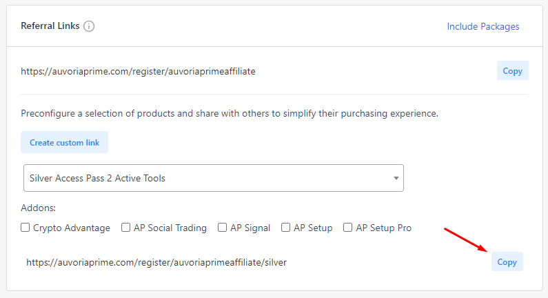Click the Addons label

click(38, 208)
